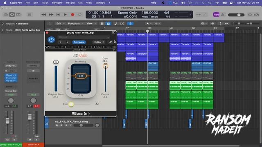The height and width of the screenshot is (147, 262).
Task: Toggle waveform zoom button
Action: [x=212, y=24]
